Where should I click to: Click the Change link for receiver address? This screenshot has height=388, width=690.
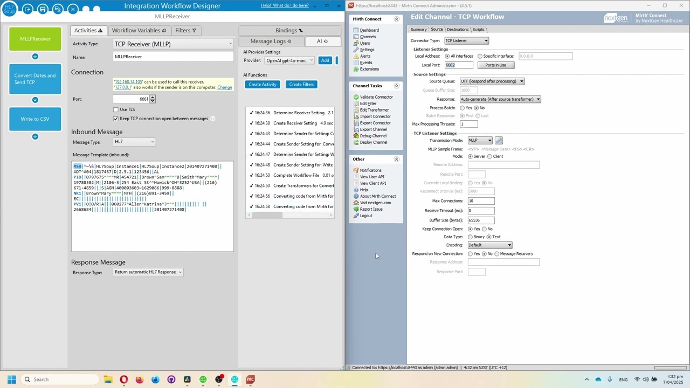pos(225,87)
